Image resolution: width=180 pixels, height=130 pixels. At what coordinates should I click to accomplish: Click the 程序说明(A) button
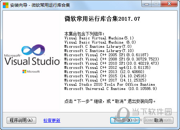click(x=21, y=120)
